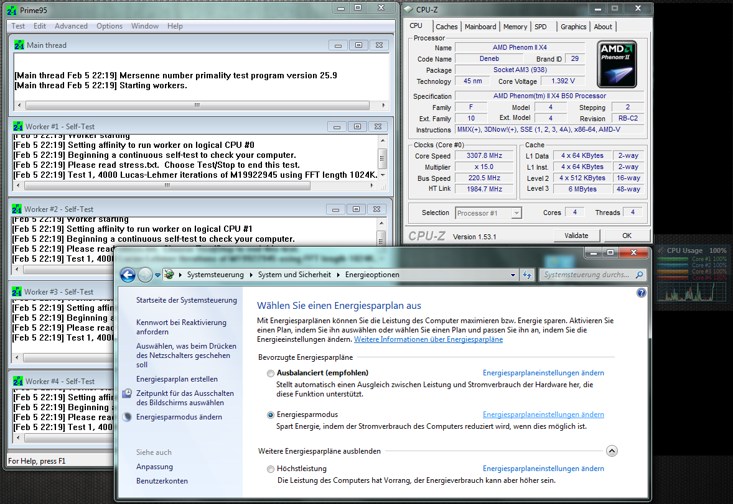Change settings link for Höchstleistung plan
This screenshot has width=733, height=504.
pos(543,469)
